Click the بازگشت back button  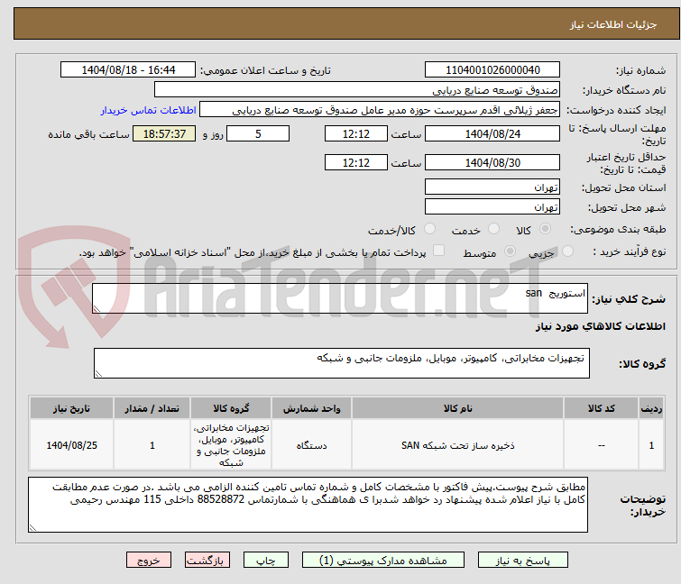tap(207, 561)
